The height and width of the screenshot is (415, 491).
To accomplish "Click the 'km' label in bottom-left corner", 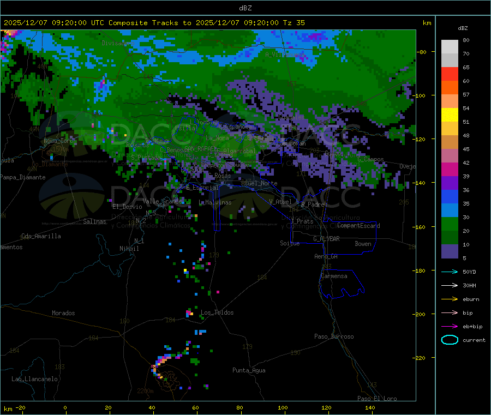I will pos(8,409).
